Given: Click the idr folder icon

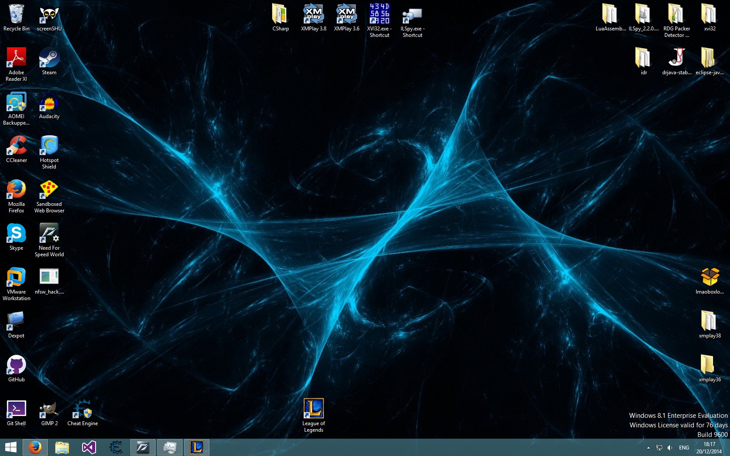Looking at the screenshot, I should pos(644,61).
